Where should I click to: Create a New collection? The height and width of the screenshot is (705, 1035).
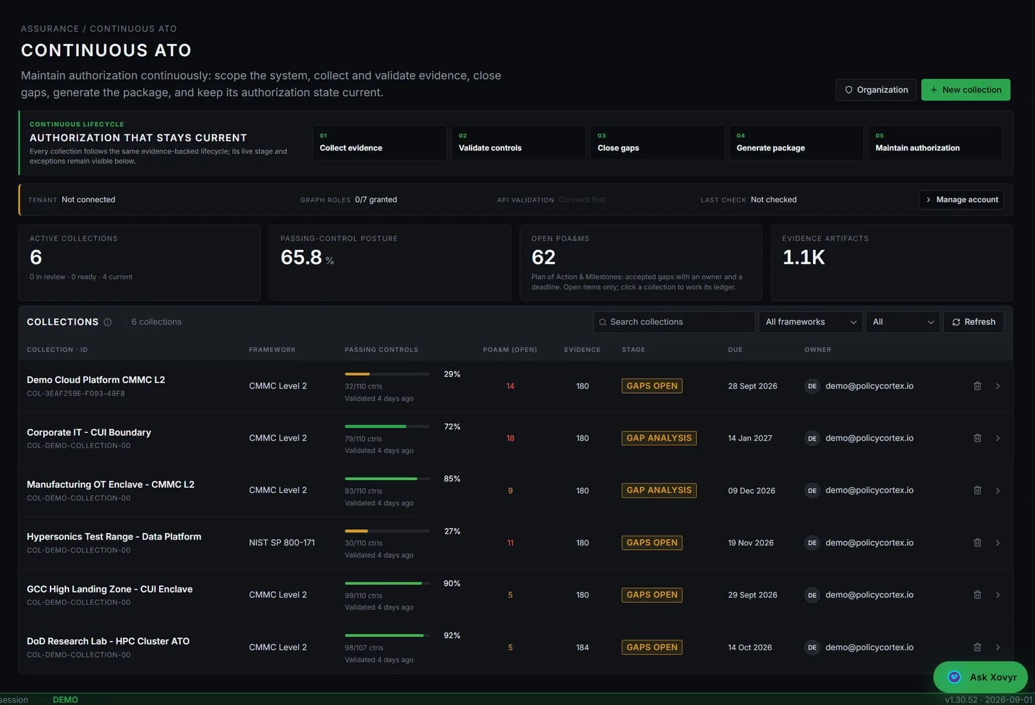[x=966, y=90]
